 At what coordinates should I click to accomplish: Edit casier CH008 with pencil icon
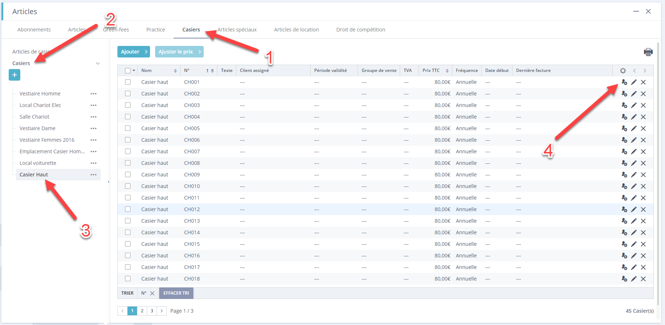633,163
